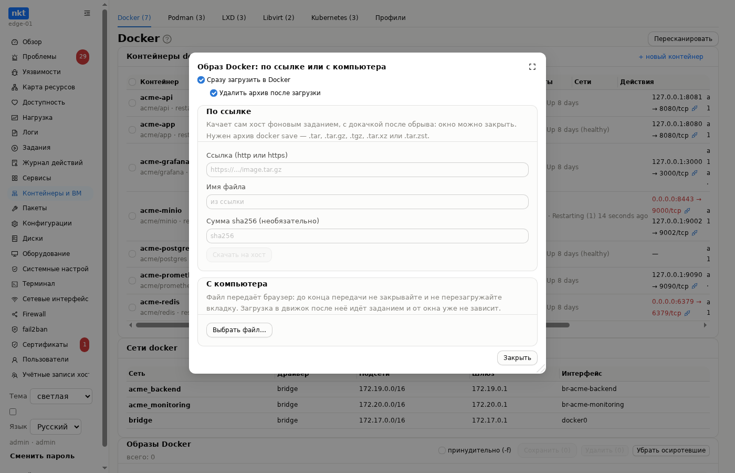735x473 pixels.
Task: Open Логи via its document icon
Action: (15, 132)
